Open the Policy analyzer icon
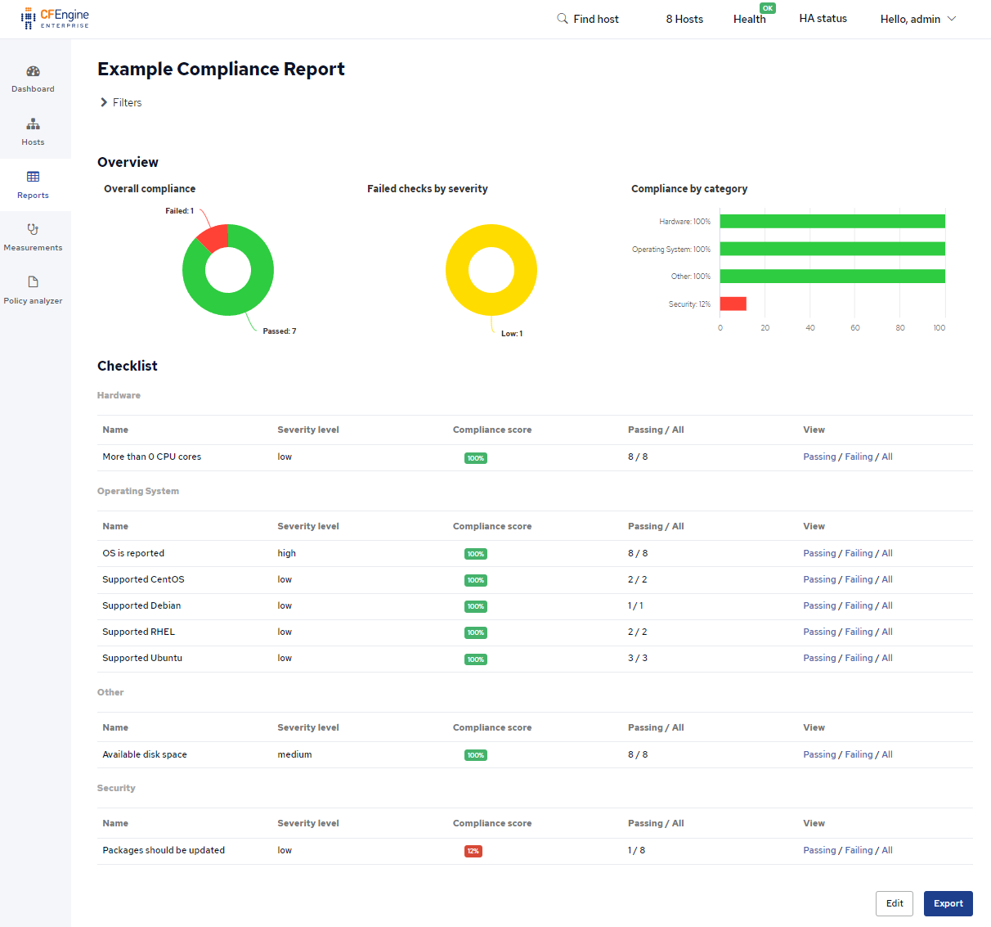Viewport: 991px width, 927px height. pos(33,282)
